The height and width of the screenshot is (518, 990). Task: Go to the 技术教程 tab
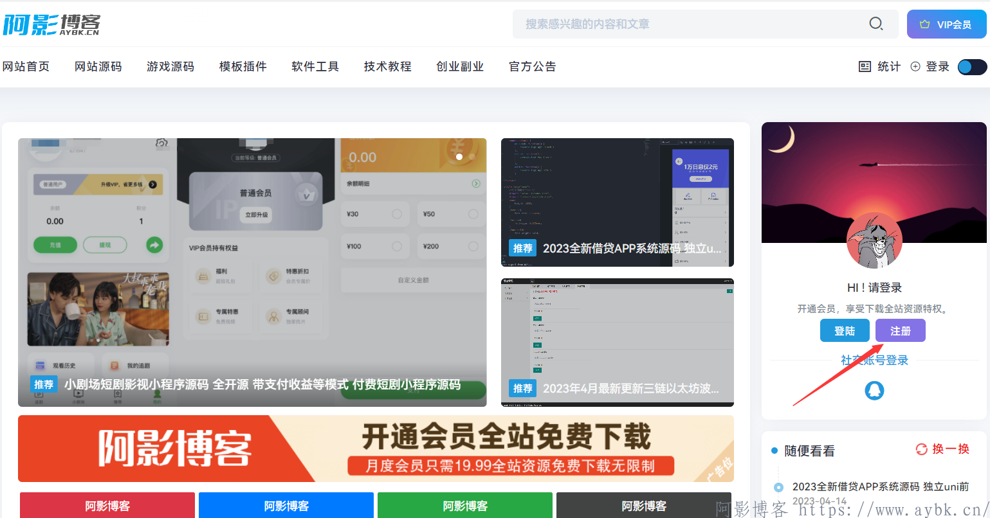pos(387,66)
